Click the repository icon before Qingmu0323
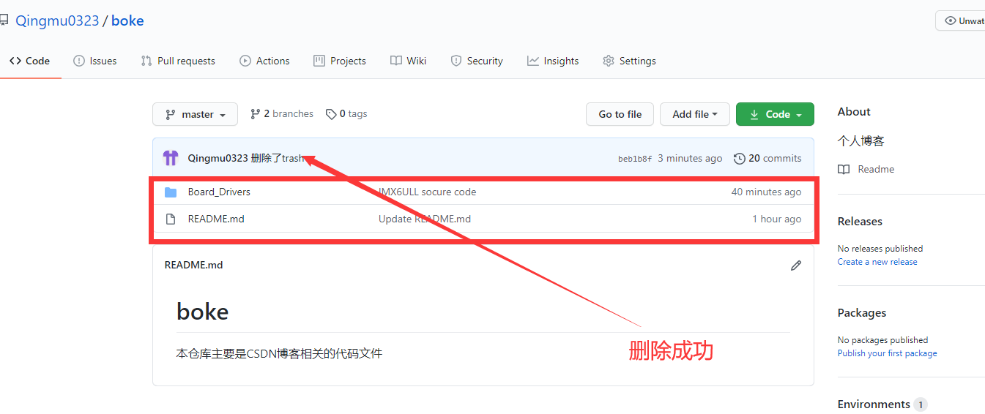This screenshot has width=985, height=414. (4, 20)
